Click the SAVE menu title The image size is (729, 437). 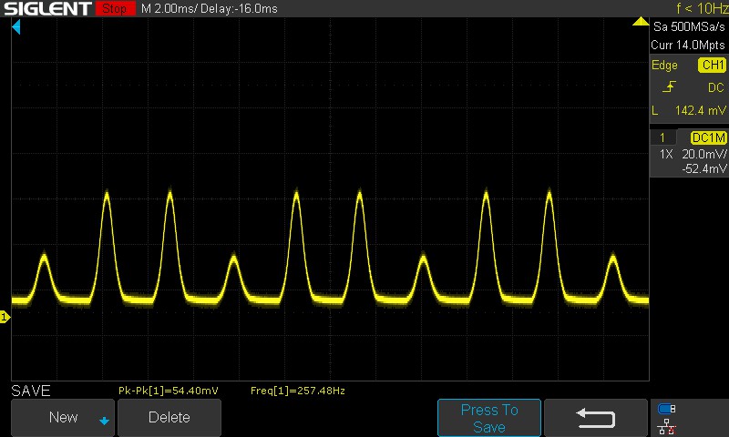point(31,391)
